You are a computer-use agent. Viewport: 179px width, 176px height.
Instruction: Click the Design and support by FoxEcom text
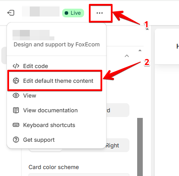[x=57, y=45]
